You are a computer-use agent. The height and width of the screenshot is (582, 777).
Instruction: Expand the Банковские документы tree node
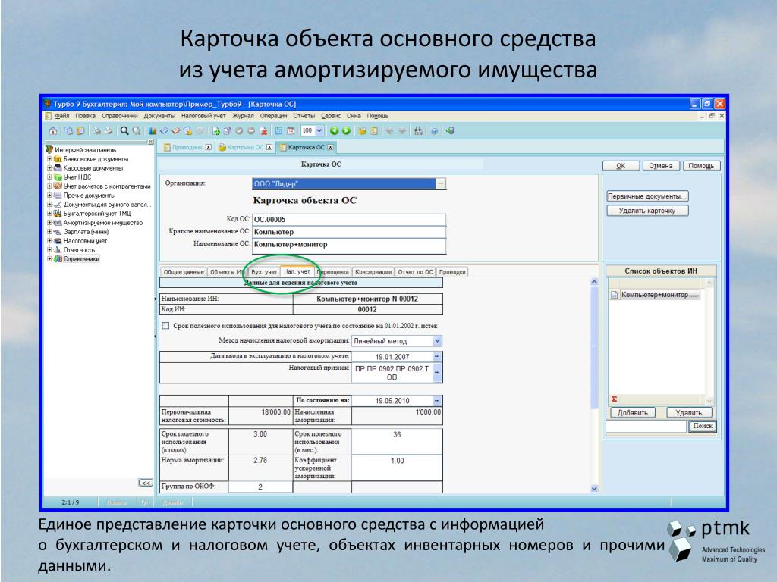pyautogui.click(x=49, y=159)
